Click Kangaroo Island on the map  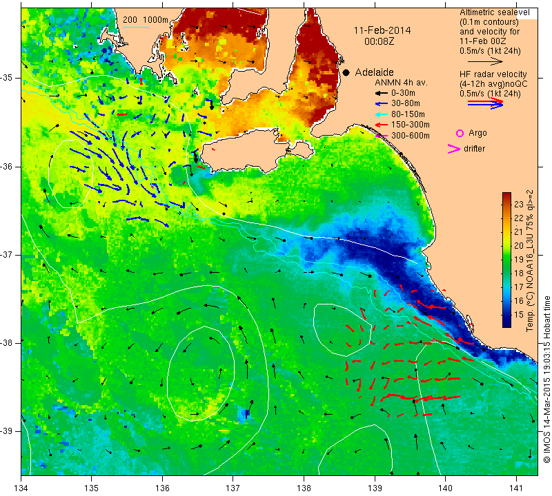[246, 151]
